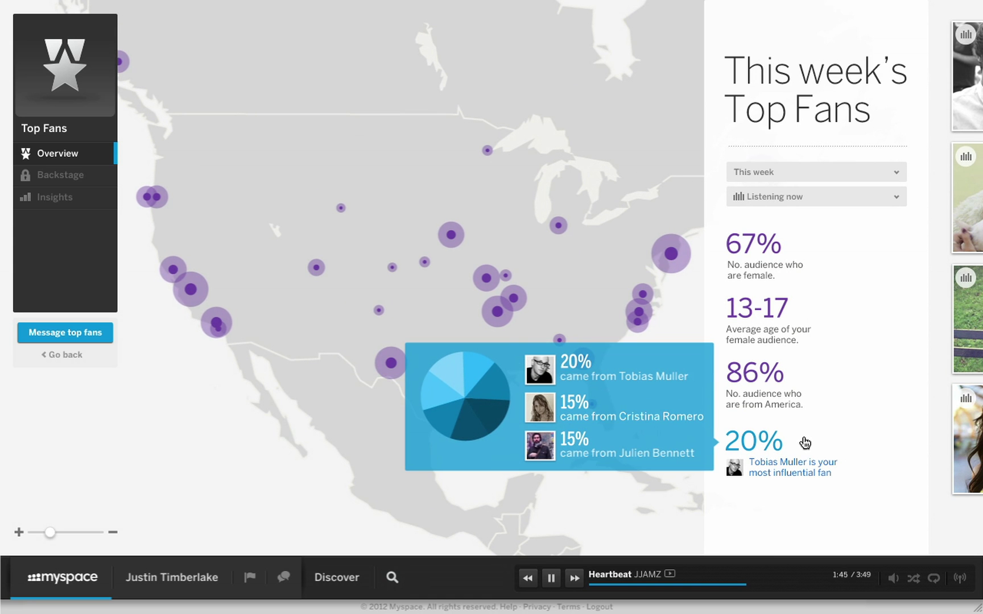983x614 pixels.
Task: Click the Message top fans button
Action: 65,333
